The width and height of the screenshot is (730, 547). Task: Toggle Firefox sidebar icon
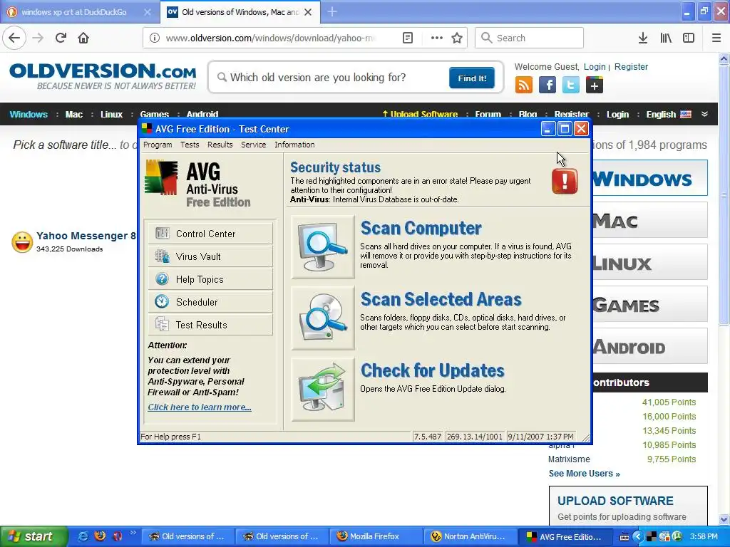[689, 38]
